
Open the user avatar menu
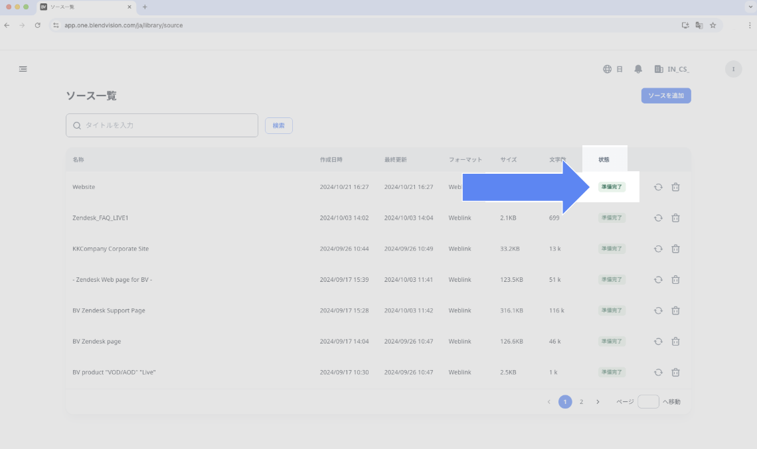(x=733, y=69)
